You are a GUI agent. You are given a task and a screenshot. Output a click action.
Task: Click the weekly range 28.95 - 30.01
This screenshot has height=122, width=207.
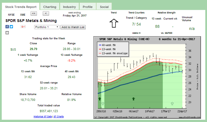click(72, 49)
